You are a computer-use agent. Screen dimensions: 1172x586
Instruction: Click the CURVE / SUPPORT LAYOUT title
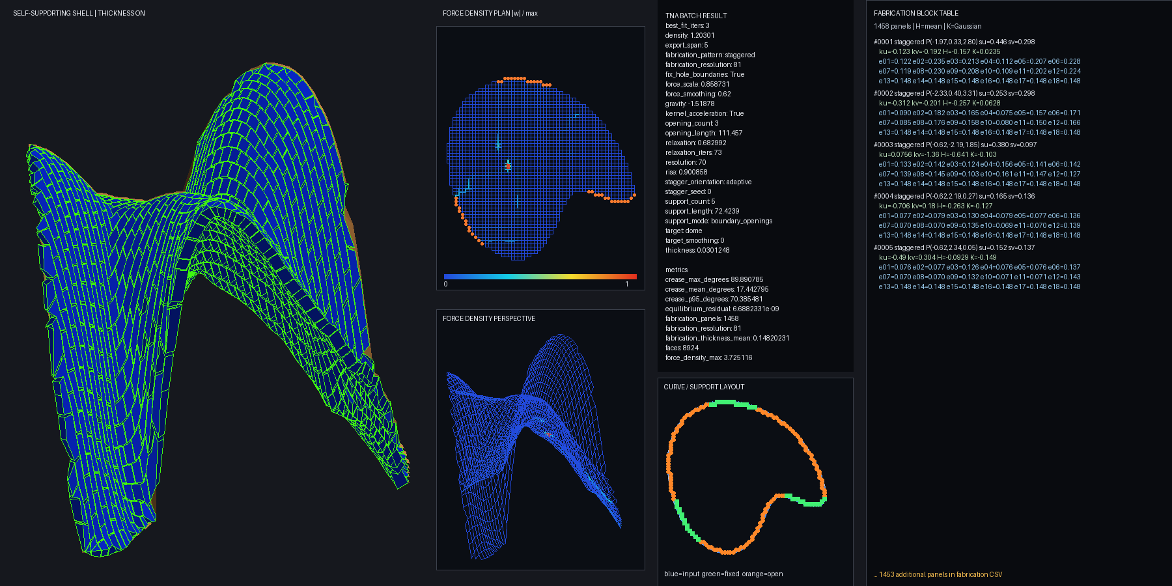[704, 387]
